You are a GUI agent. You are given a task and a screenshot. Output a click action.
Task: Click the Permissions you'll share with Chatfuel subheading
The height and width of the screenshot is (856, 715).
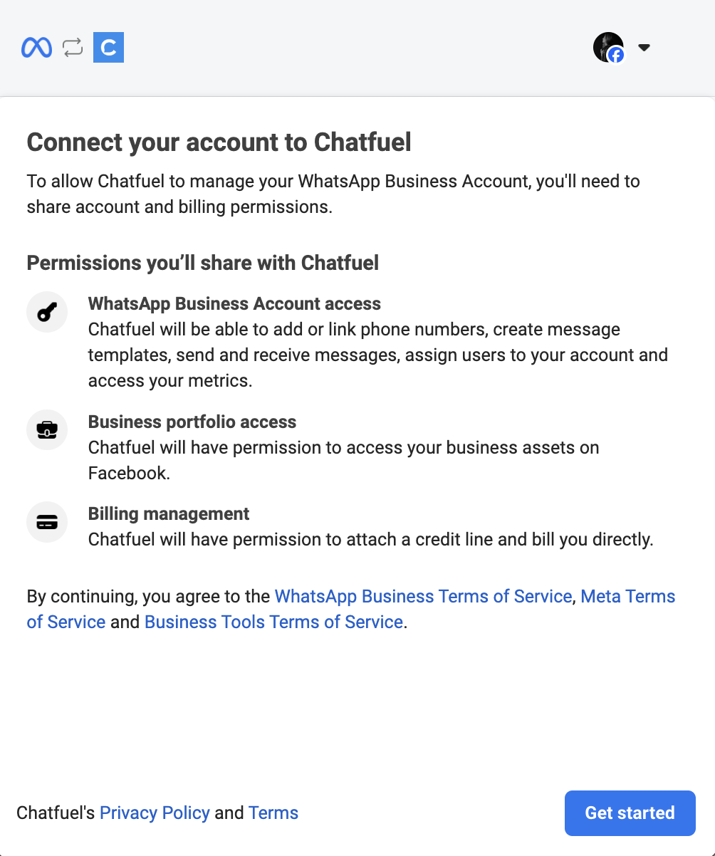[x=203, y=263]
